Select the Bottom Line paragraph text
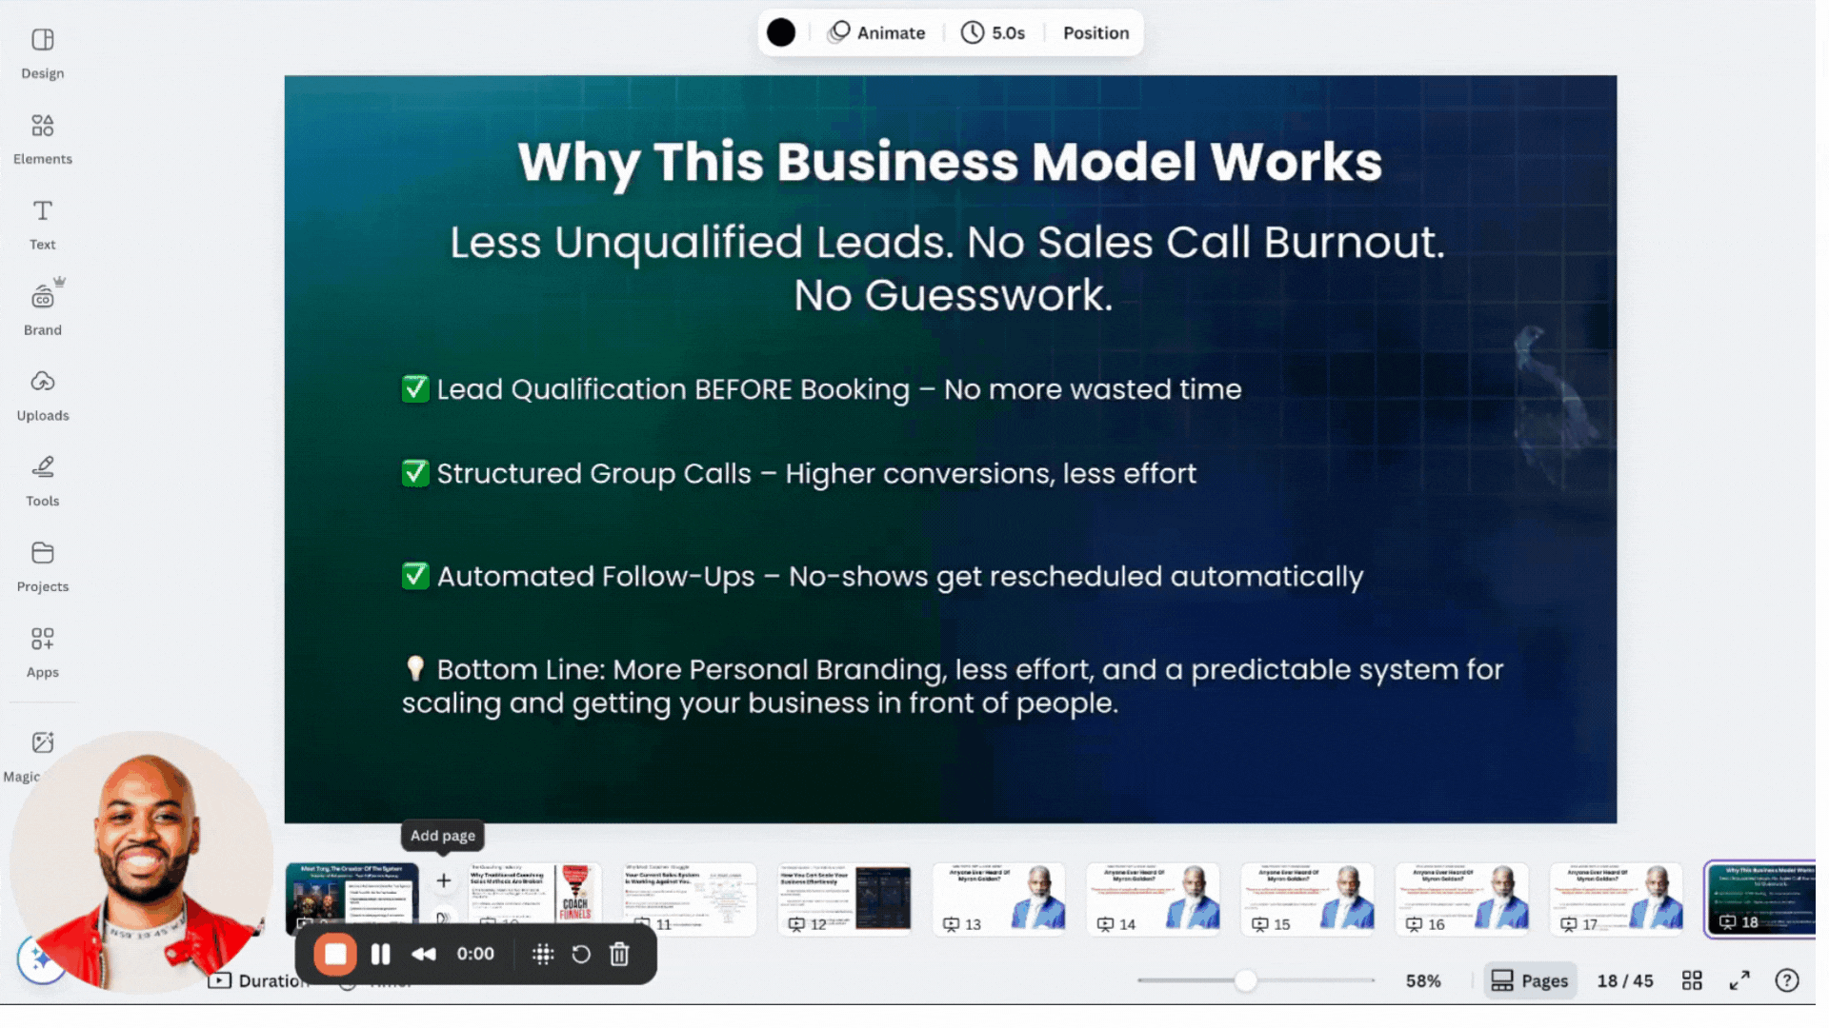This screenshot has width=1829, height=1028. [953, 686]
